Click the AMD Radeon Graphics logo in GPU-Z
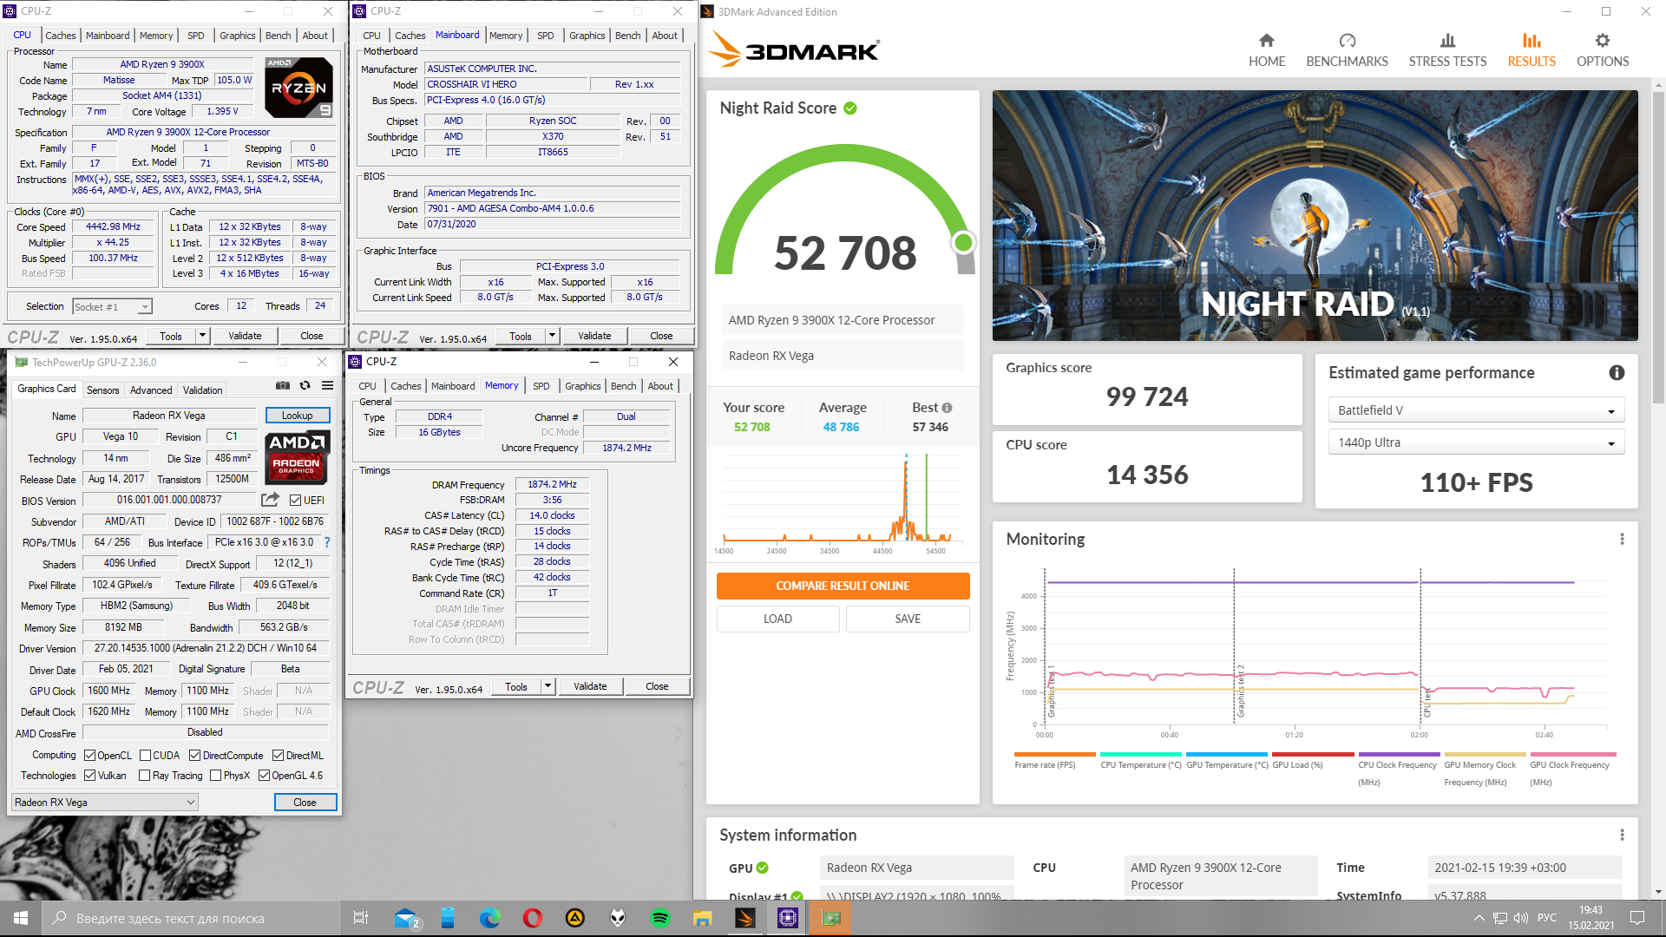 (x=297, y=457)
